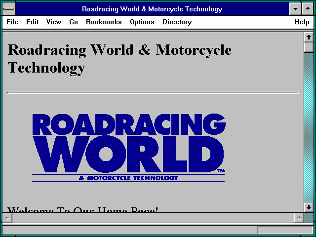This screenshot has height=237, width=316.
Task: Open the View menu
Action: 54,22
